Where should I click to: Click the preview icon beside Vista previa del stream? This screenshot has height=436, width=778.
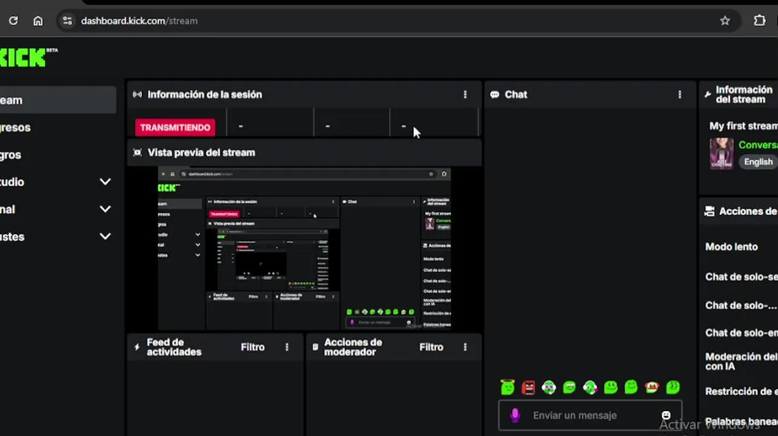pos(138,153)
